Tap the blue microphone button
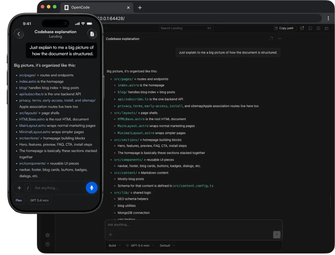The height and width of the screenshot is (255, 335). [92, 188]
